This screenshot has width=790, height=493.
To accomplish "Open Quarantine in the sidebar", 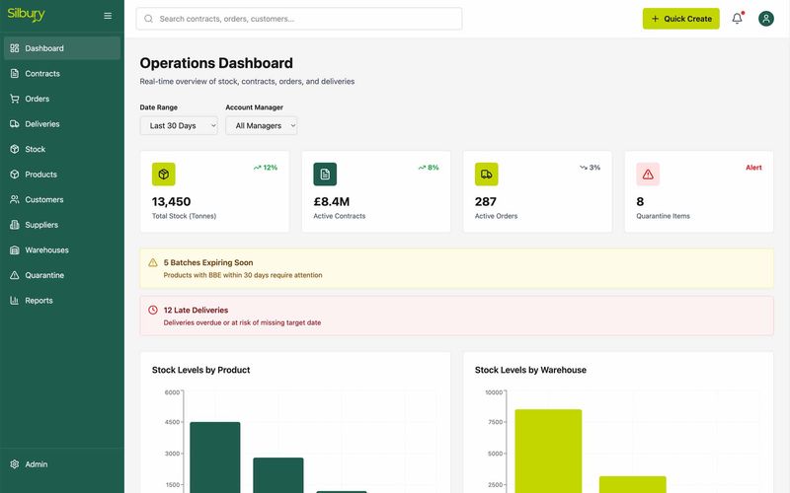I will 62,275.
